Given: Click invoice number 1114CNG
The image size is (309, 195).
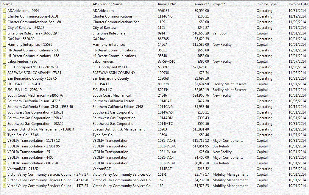Looking at the screenshot, I should (x=165, y=16).
